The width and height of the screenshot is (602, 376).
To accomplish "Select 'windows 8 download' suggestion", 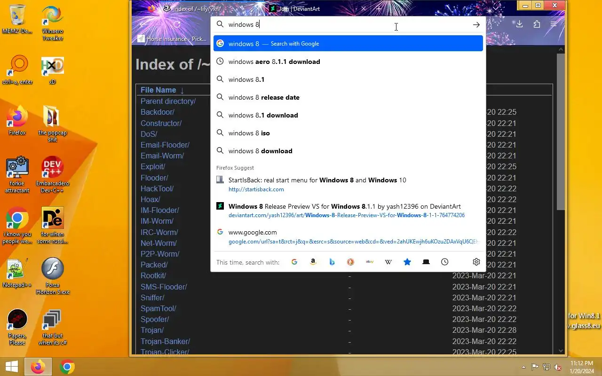I will (x=348, y=151).
